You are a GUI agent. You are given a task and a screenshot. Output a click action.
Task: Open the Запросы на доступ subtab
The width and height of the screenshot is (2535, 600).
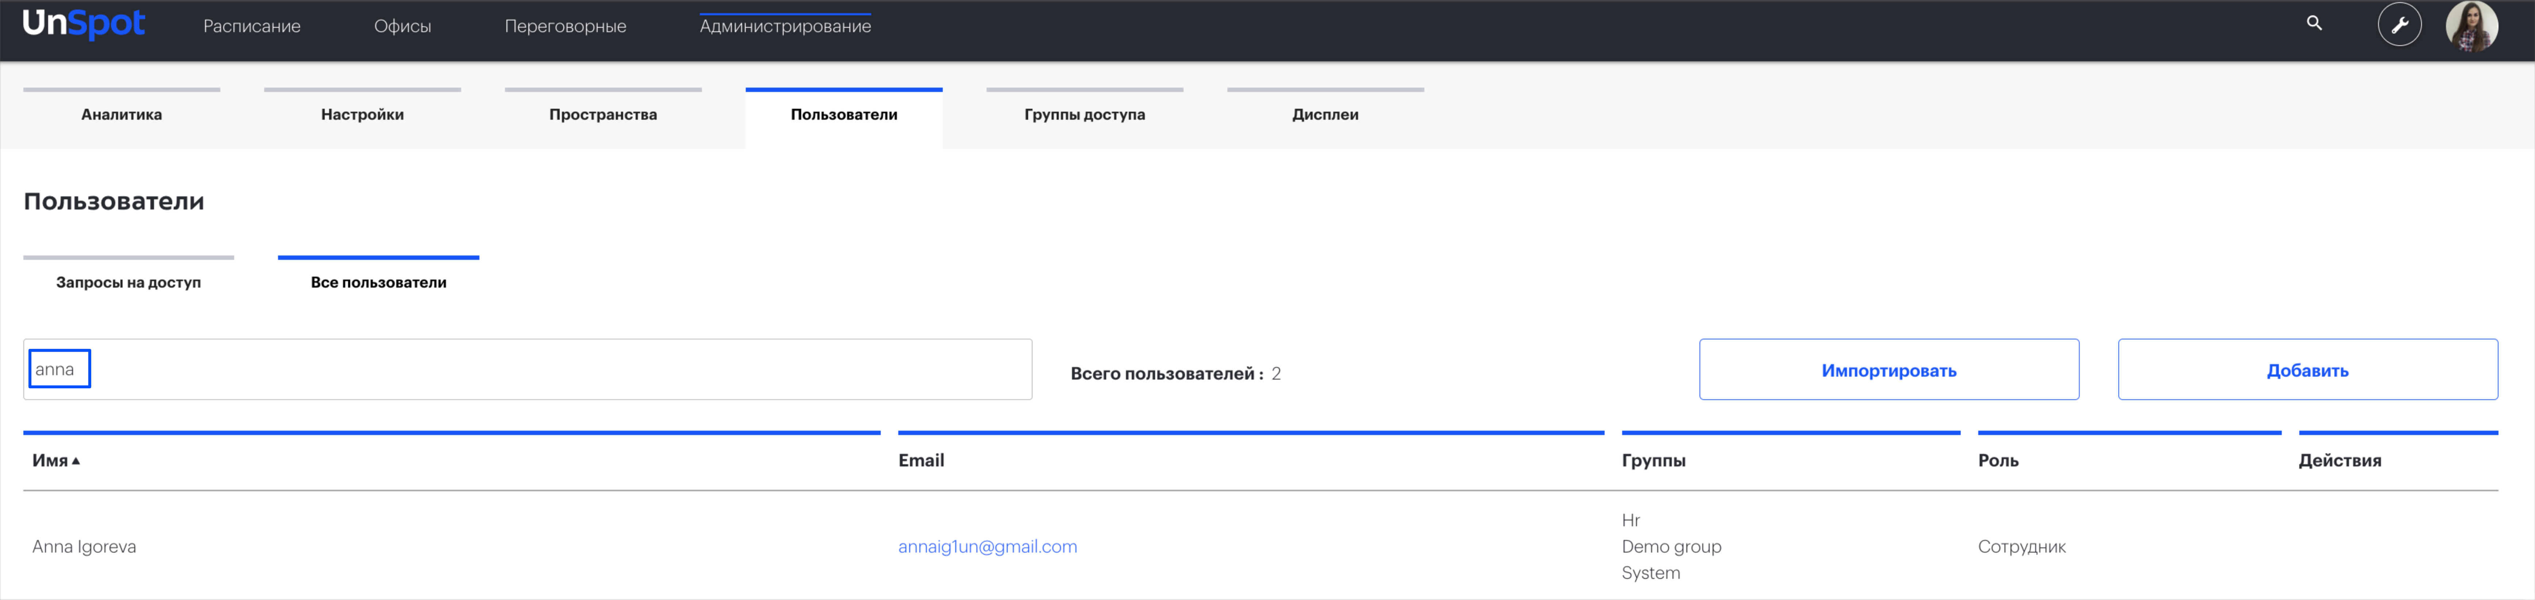129,281
